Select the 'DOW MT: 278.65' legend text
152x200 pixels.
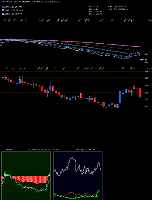(x=13, y=10)
